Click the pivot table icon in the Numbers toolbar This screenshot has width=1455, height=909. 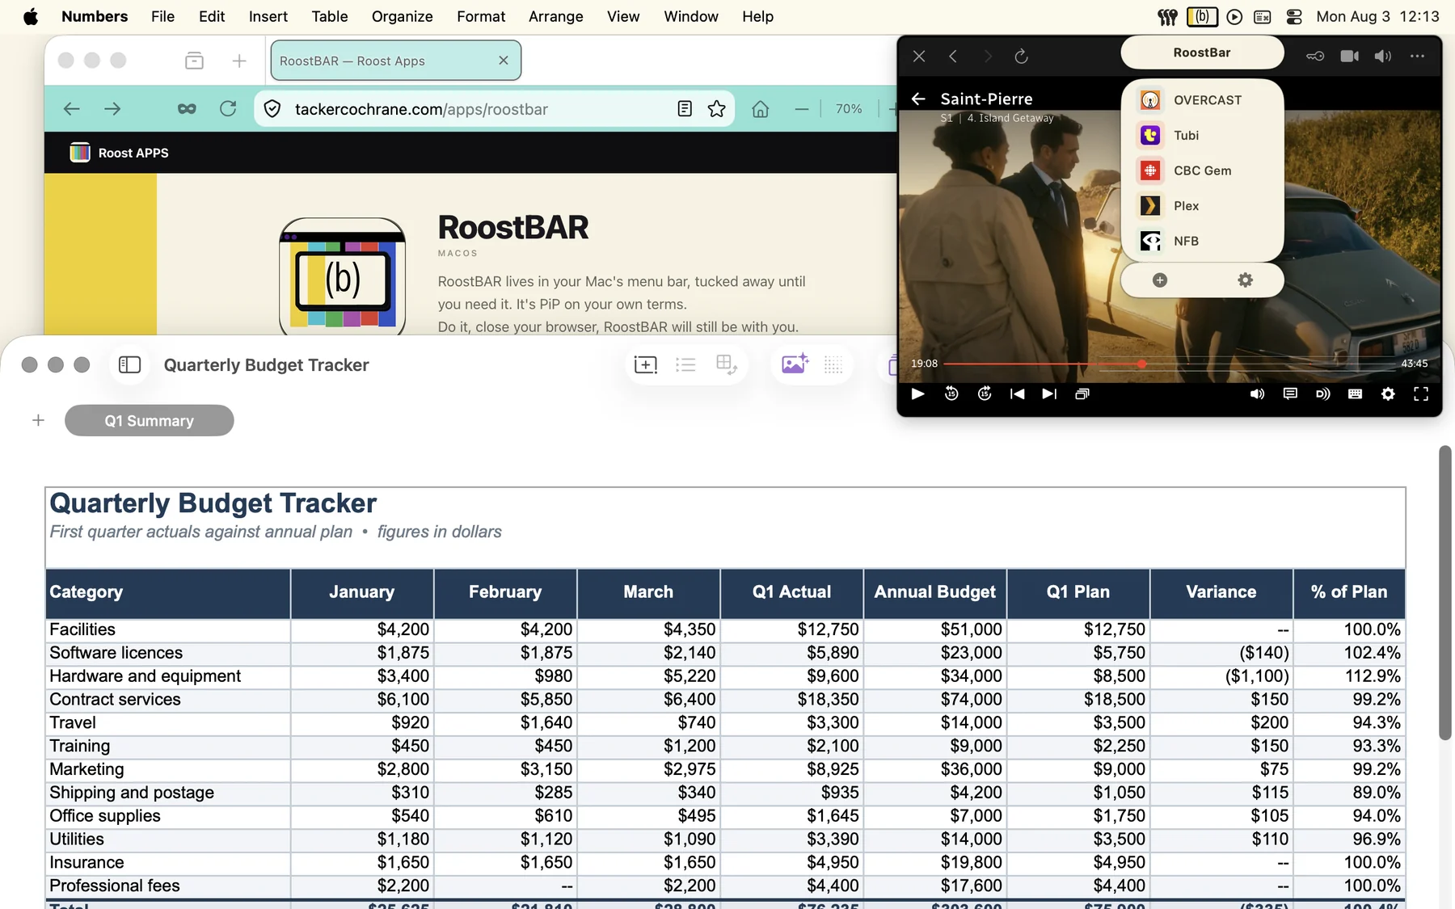click(727, 364)
